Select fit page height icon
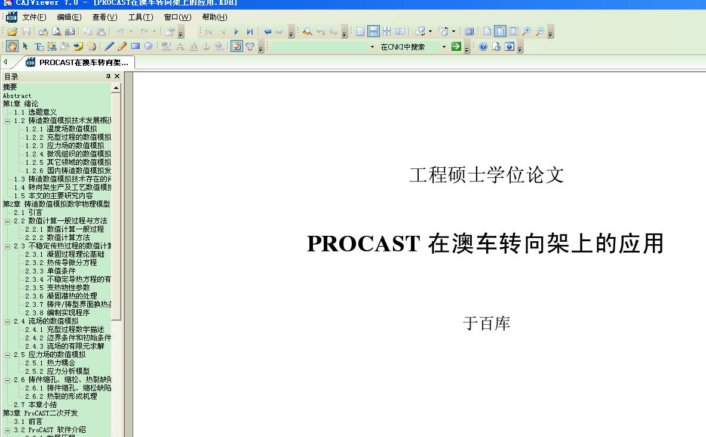This screenshot has height=437, width=706. (513, 32)
